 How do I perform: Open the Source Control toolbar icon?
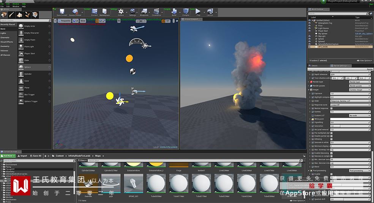[75, 12]
